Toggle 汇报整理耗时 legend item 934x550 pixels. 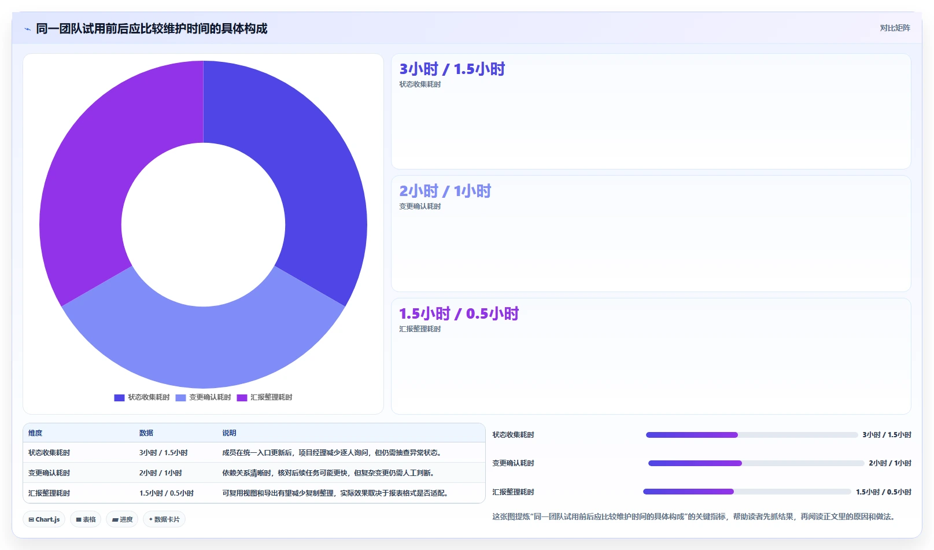click(264, 397)
